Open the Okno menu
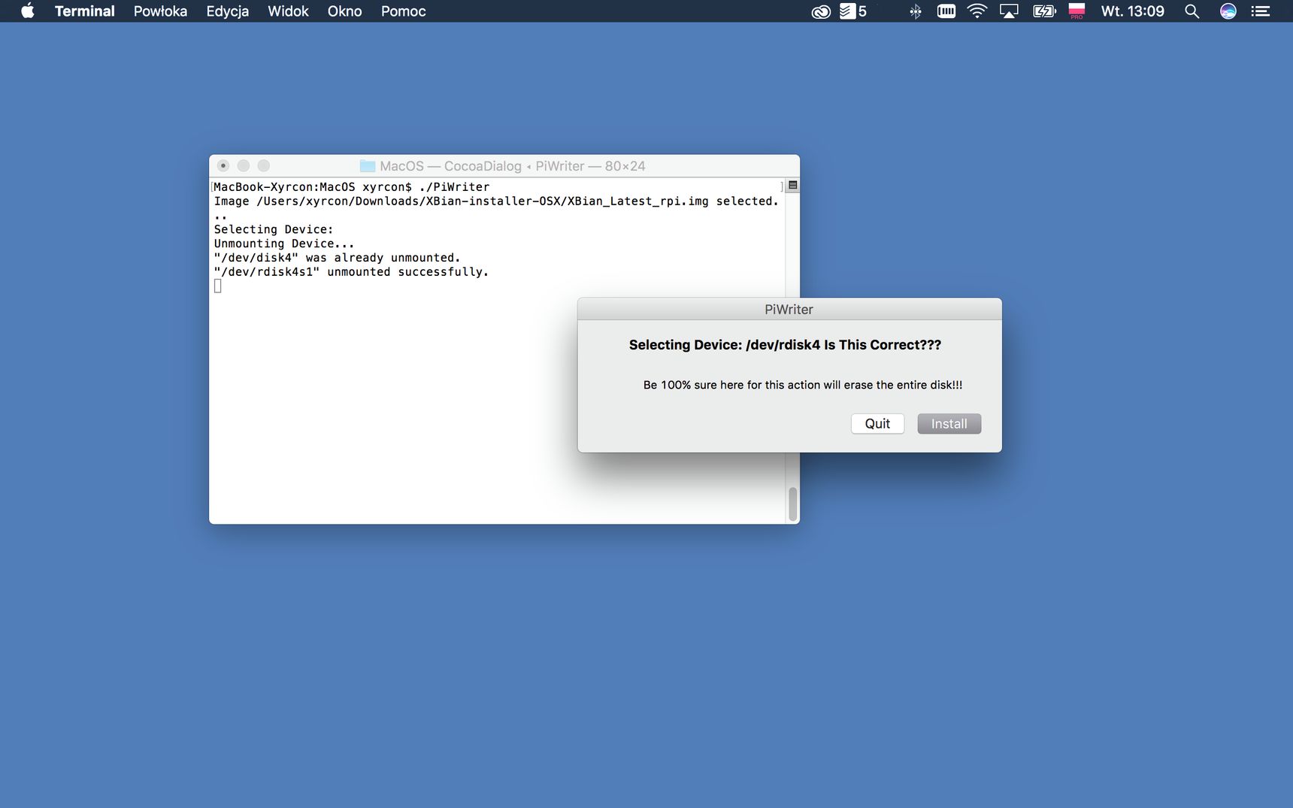Screen dimensions: 1293x808 point(344,11)
